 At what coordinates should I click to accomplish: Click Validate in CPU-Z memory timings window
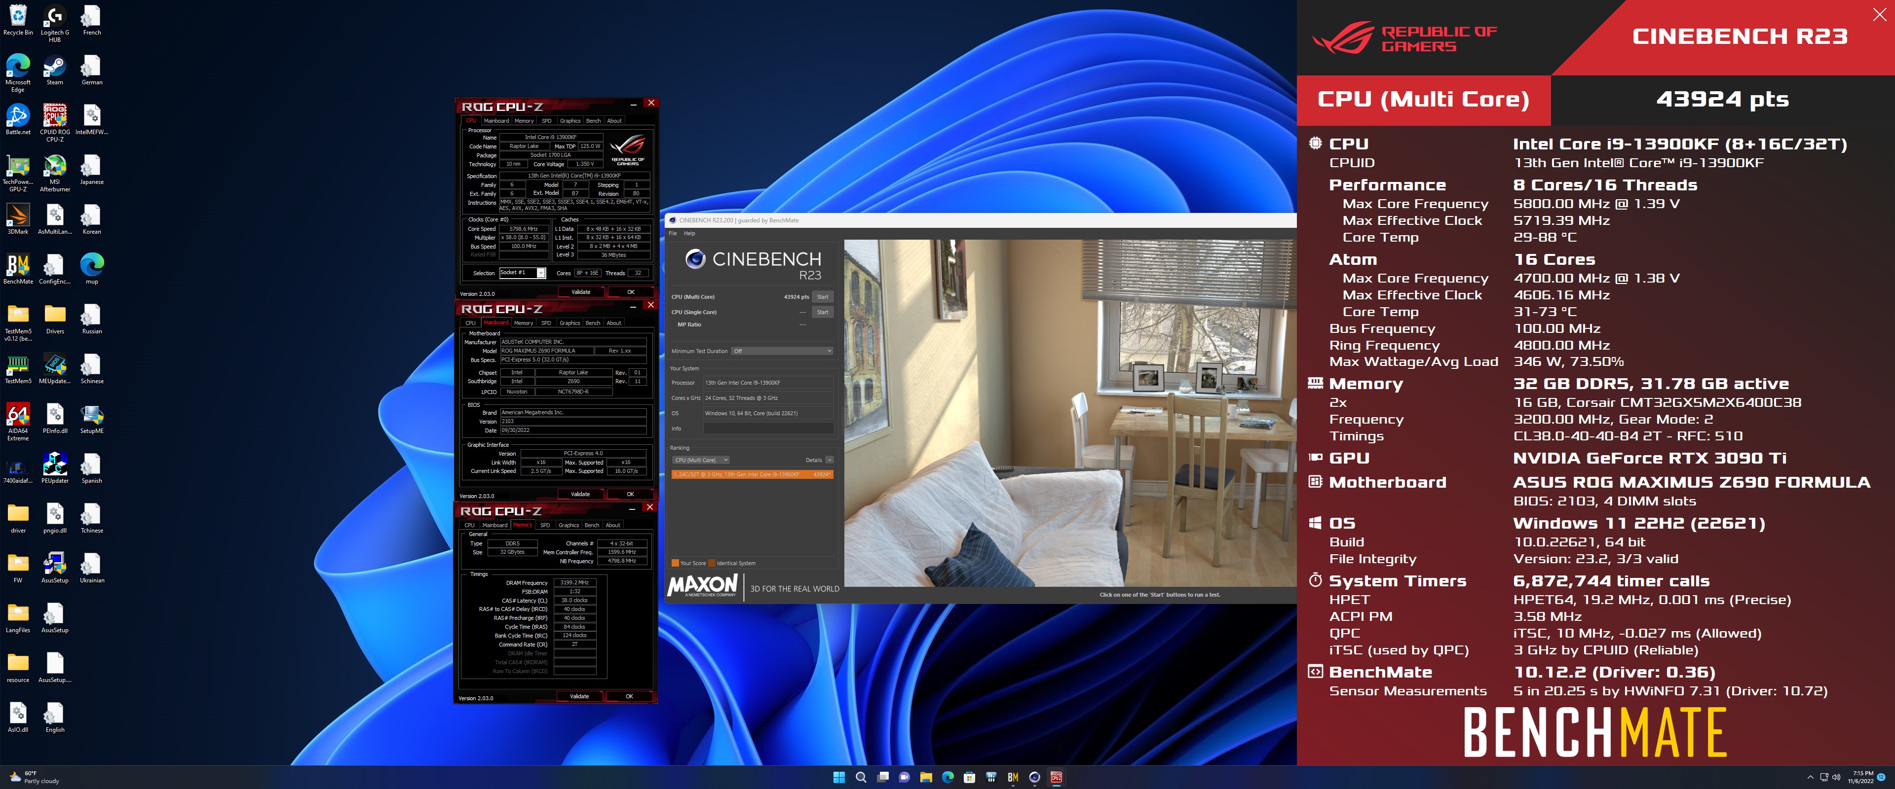pyautogui.click(x=580, y=696)
